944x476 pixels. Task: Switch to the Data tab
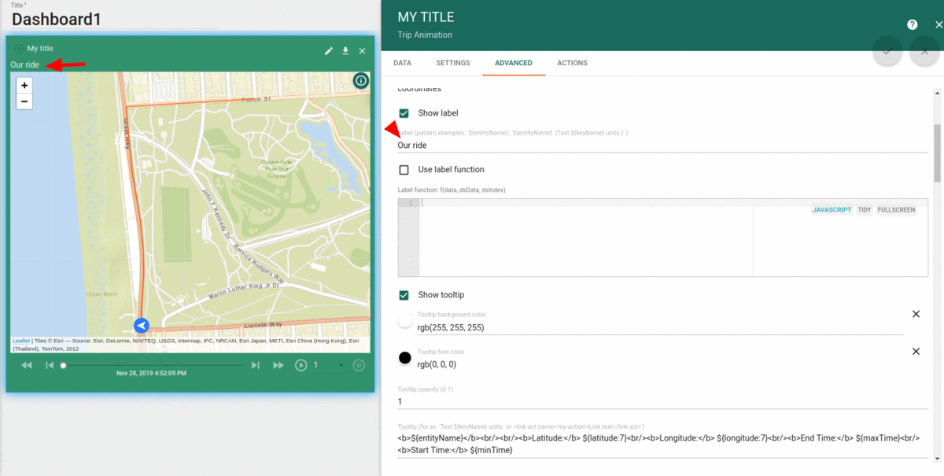(x=402, y=63)
